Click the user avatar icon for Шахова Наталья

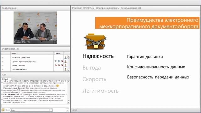[x=66, y=69]
